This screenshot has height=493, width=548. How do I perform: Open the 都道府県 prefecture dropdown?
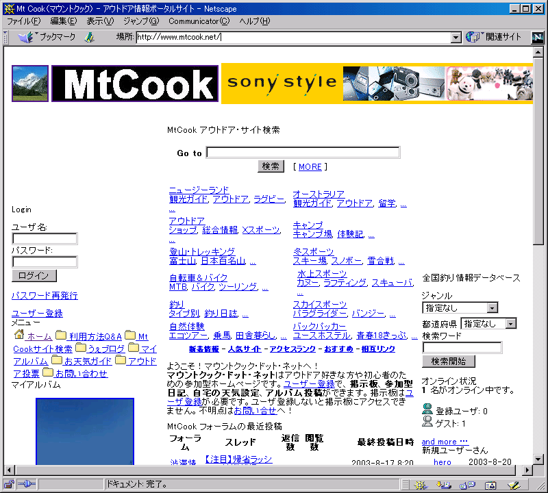488,324
